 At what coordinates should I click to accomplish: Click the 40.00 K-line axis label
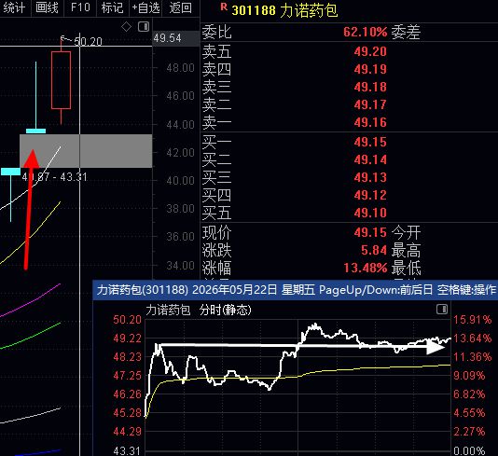click(180, 181)
